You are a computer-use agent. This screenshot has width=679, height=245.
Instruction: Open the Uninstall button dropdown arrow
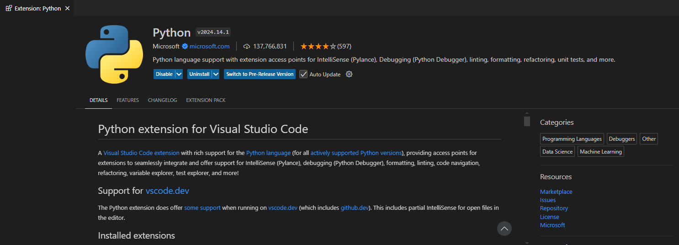(216, 74)
